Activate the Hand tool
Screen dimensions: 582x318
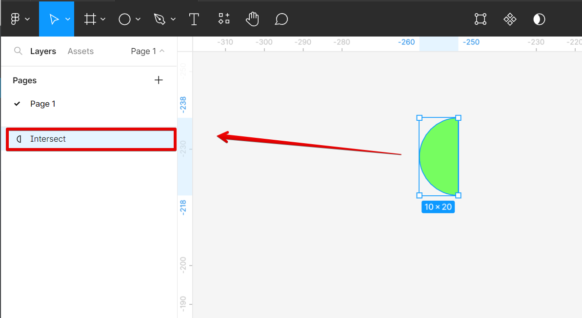tap(252, 19)
